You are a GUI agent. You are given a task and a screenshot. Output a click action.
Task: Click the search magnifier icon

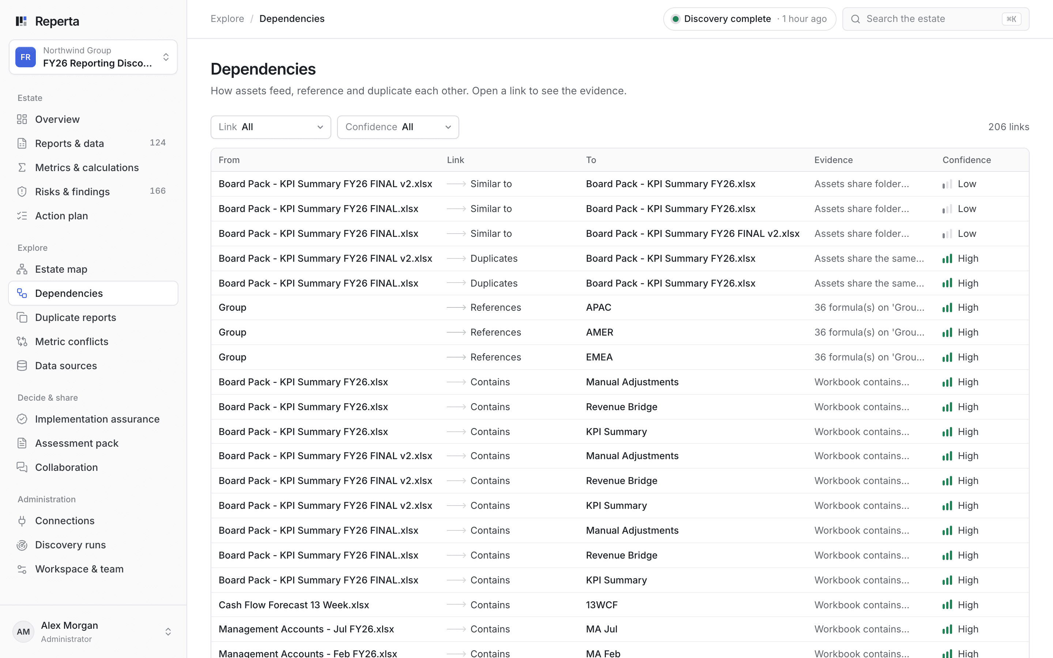[855, 19]
